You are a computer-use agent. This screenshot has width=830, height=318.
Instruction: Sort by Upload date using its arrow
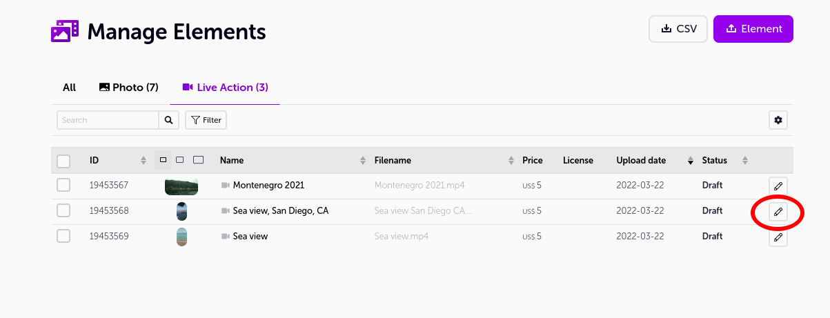click(x=690, y=161)
